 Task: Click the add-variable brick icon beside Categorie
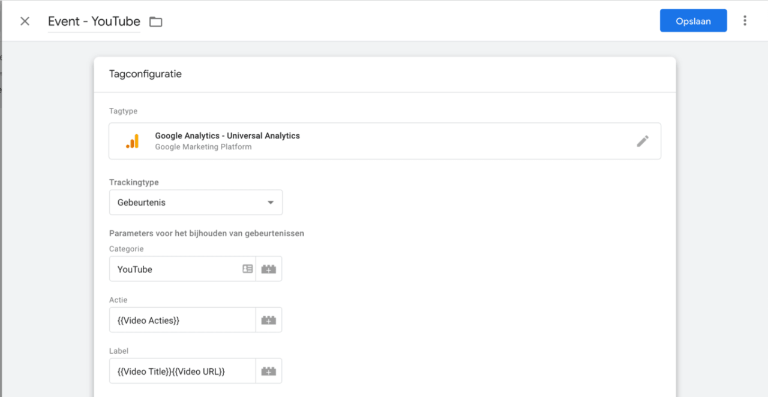click(x=268, y=269)
